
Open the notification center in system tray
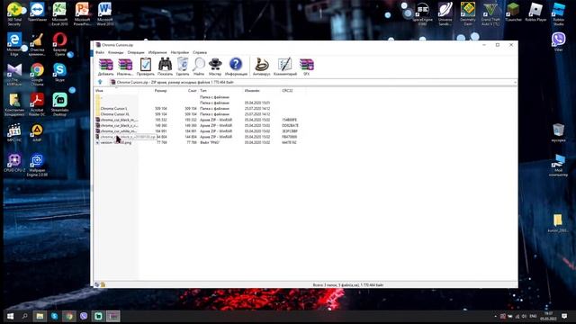click(564, 316)
